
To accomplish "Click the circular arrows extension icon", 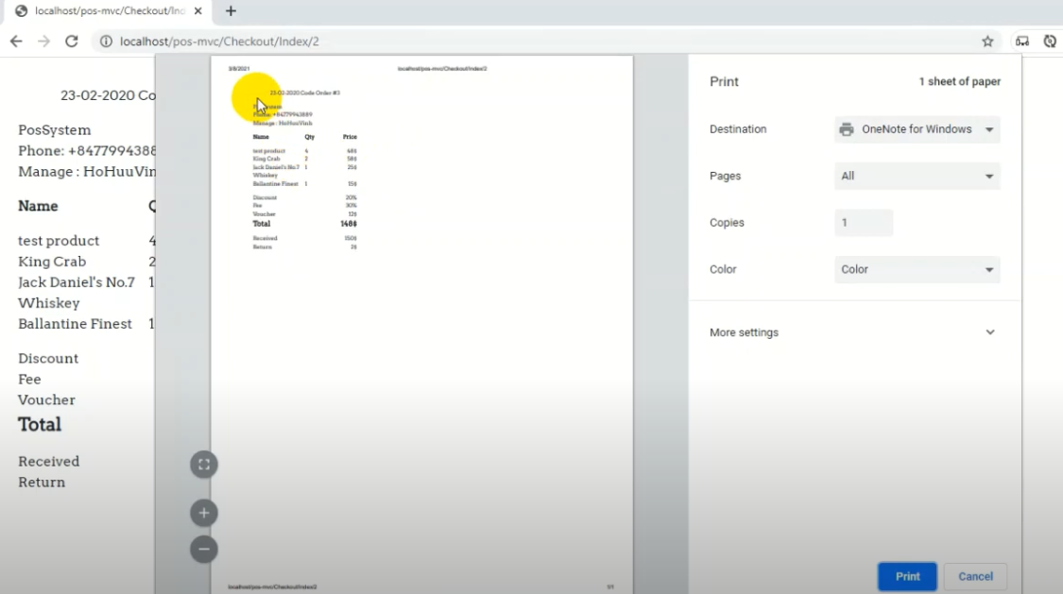I will point(1050,42).
